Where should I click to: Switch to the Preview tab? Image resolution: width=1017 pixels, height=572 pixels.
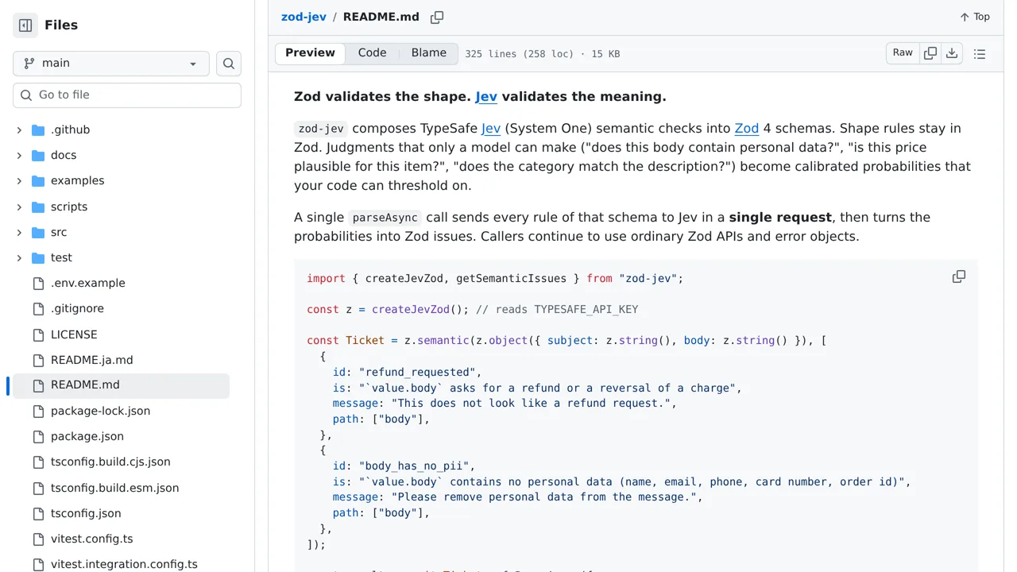tap(310, 53)
